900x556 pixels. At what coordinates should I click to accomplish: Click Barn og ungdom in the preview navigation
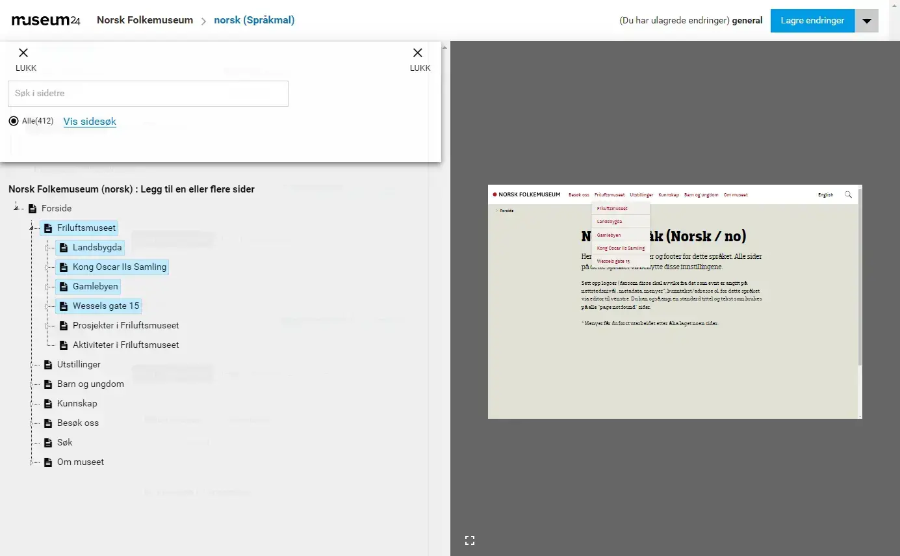coord(701,194)
